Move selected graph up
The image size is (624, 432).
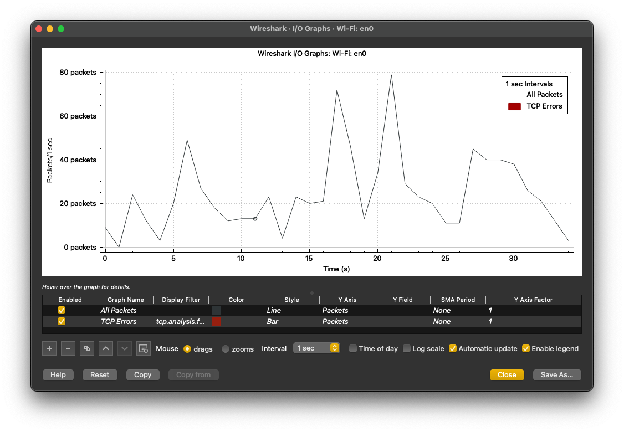[106, 348]
